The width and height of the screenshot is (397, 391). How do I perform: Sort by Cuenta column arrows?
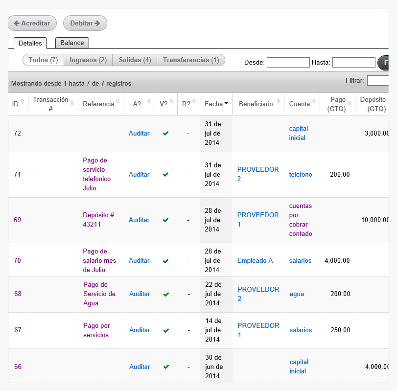pos(314,101)
